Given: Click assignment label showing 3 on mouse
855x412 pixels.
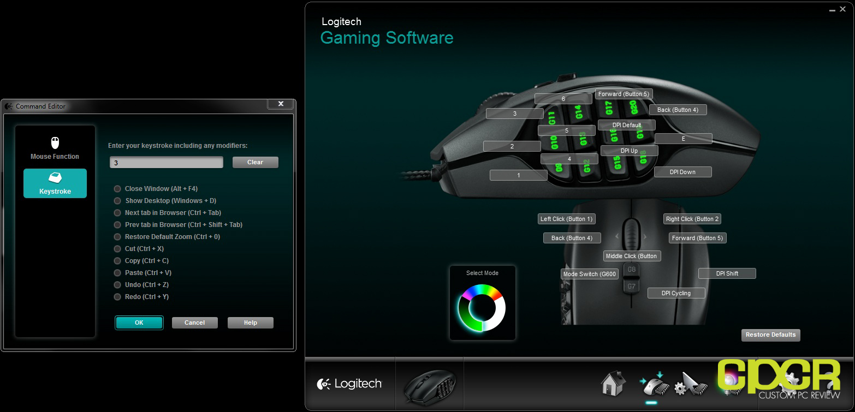Looking at the screenshot, I should 515,114.
